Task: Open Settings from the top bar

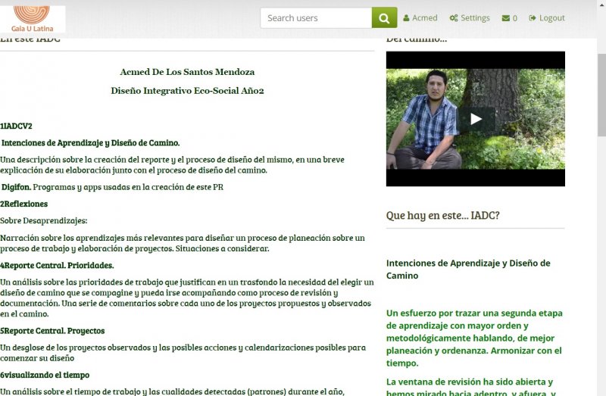Action: [x=470, y=17]
